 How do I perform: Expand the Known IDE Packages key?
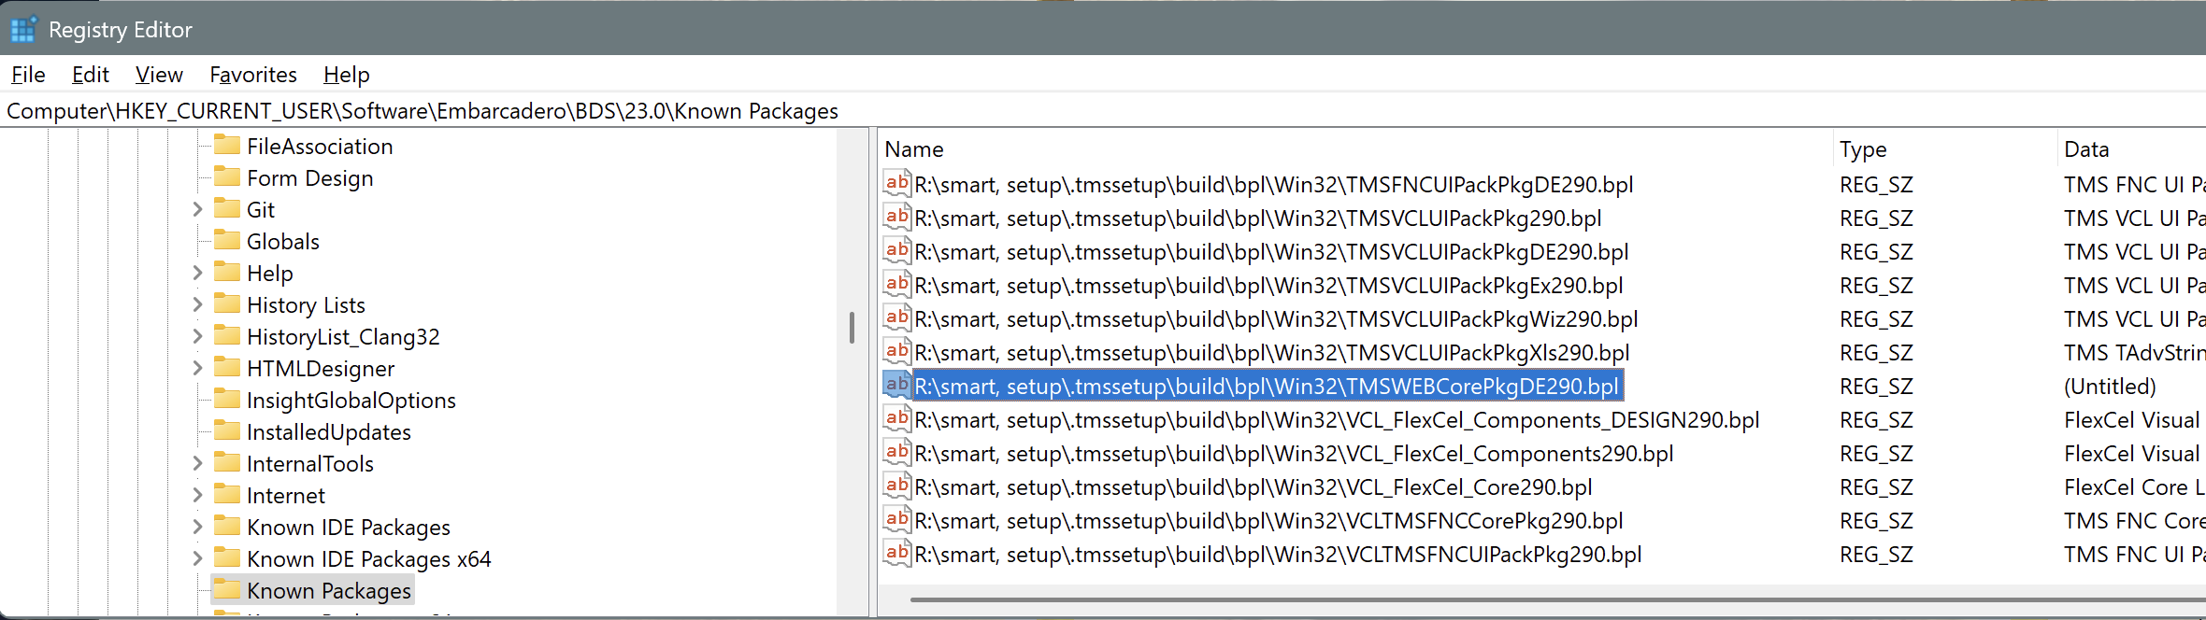click(x=197, y=528)
